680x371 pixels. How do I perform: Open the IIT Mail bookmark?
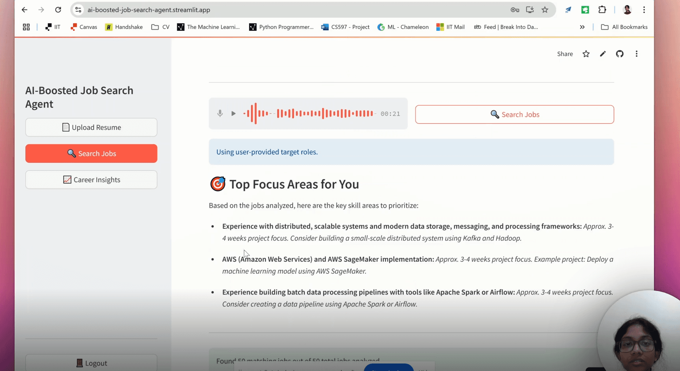click(x=450, y=27)
